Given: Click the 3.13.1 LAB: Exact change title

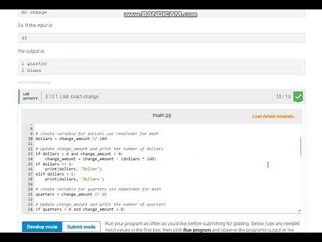Looking at the screenshot, I should [72, 97].
